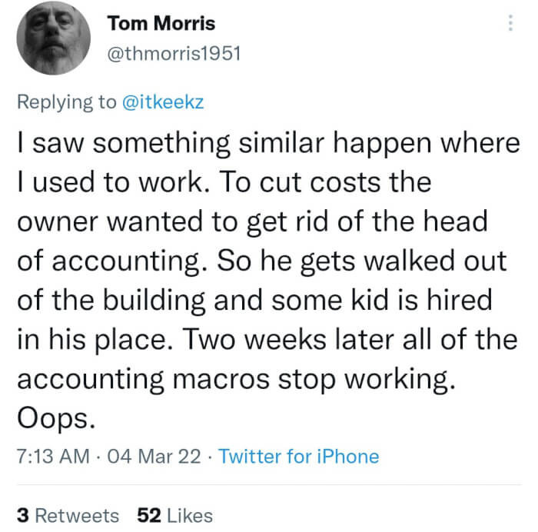Click the likes count number 52
The image size is (538, 532).
[148, 514]
